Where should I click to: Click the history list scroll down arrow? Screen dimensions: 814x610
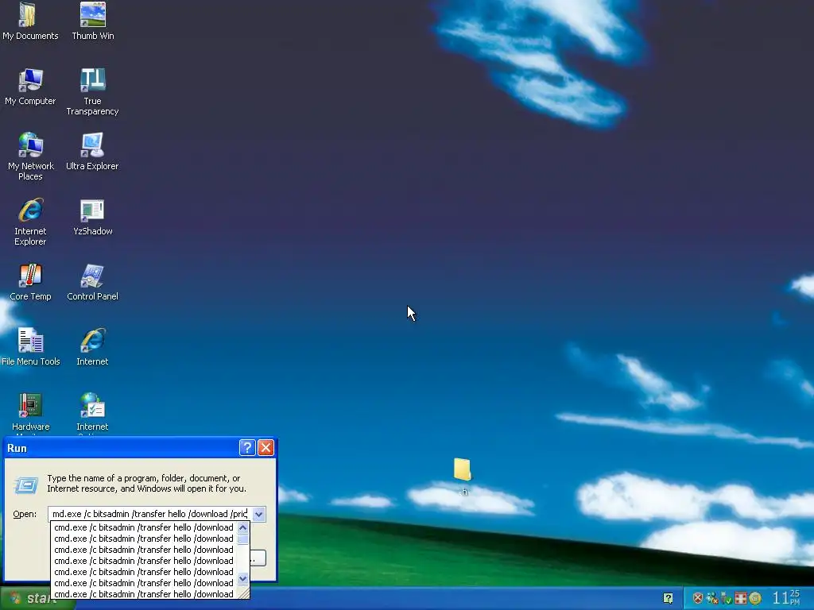click(242, 578)
